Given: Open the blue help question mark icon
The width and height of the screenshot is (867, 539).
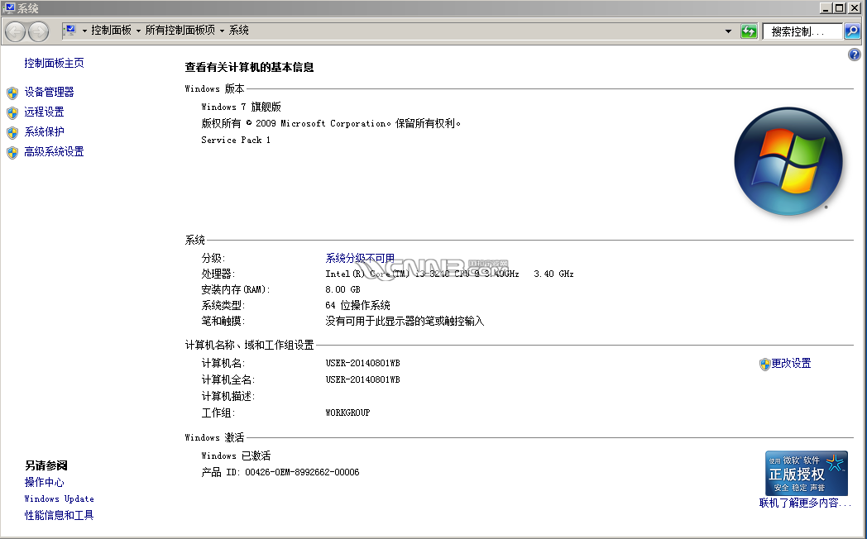Looking at the screenshot, I should (x=855, y=54).
